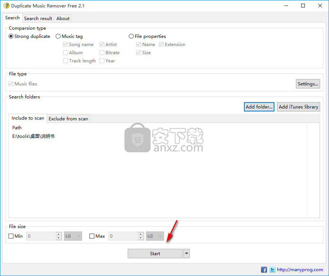Minimize the application window
The image size is (329, 276).
[286, 6]
